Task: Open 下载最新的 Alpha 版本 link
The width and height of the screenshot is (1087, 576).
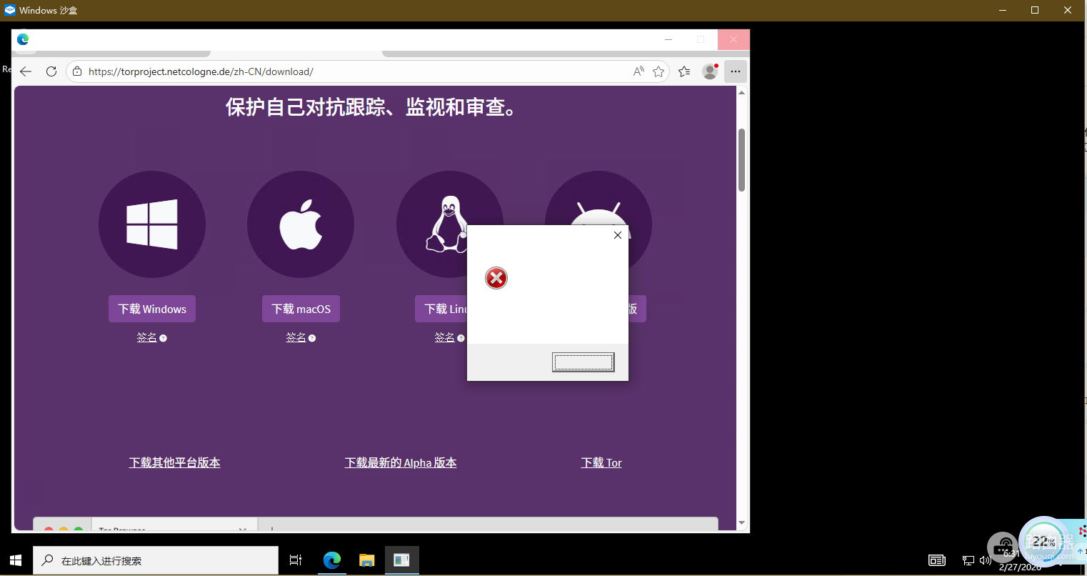Action: [x=401, y=463]
